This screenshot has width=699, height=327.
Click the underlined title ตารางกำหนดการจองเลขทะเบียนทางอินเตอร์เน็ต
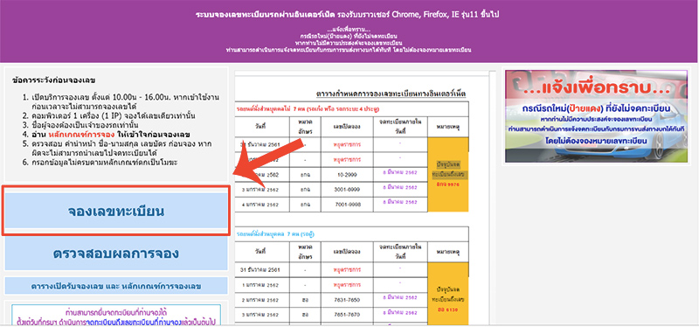pyautogui.click(x=391, y=94)
